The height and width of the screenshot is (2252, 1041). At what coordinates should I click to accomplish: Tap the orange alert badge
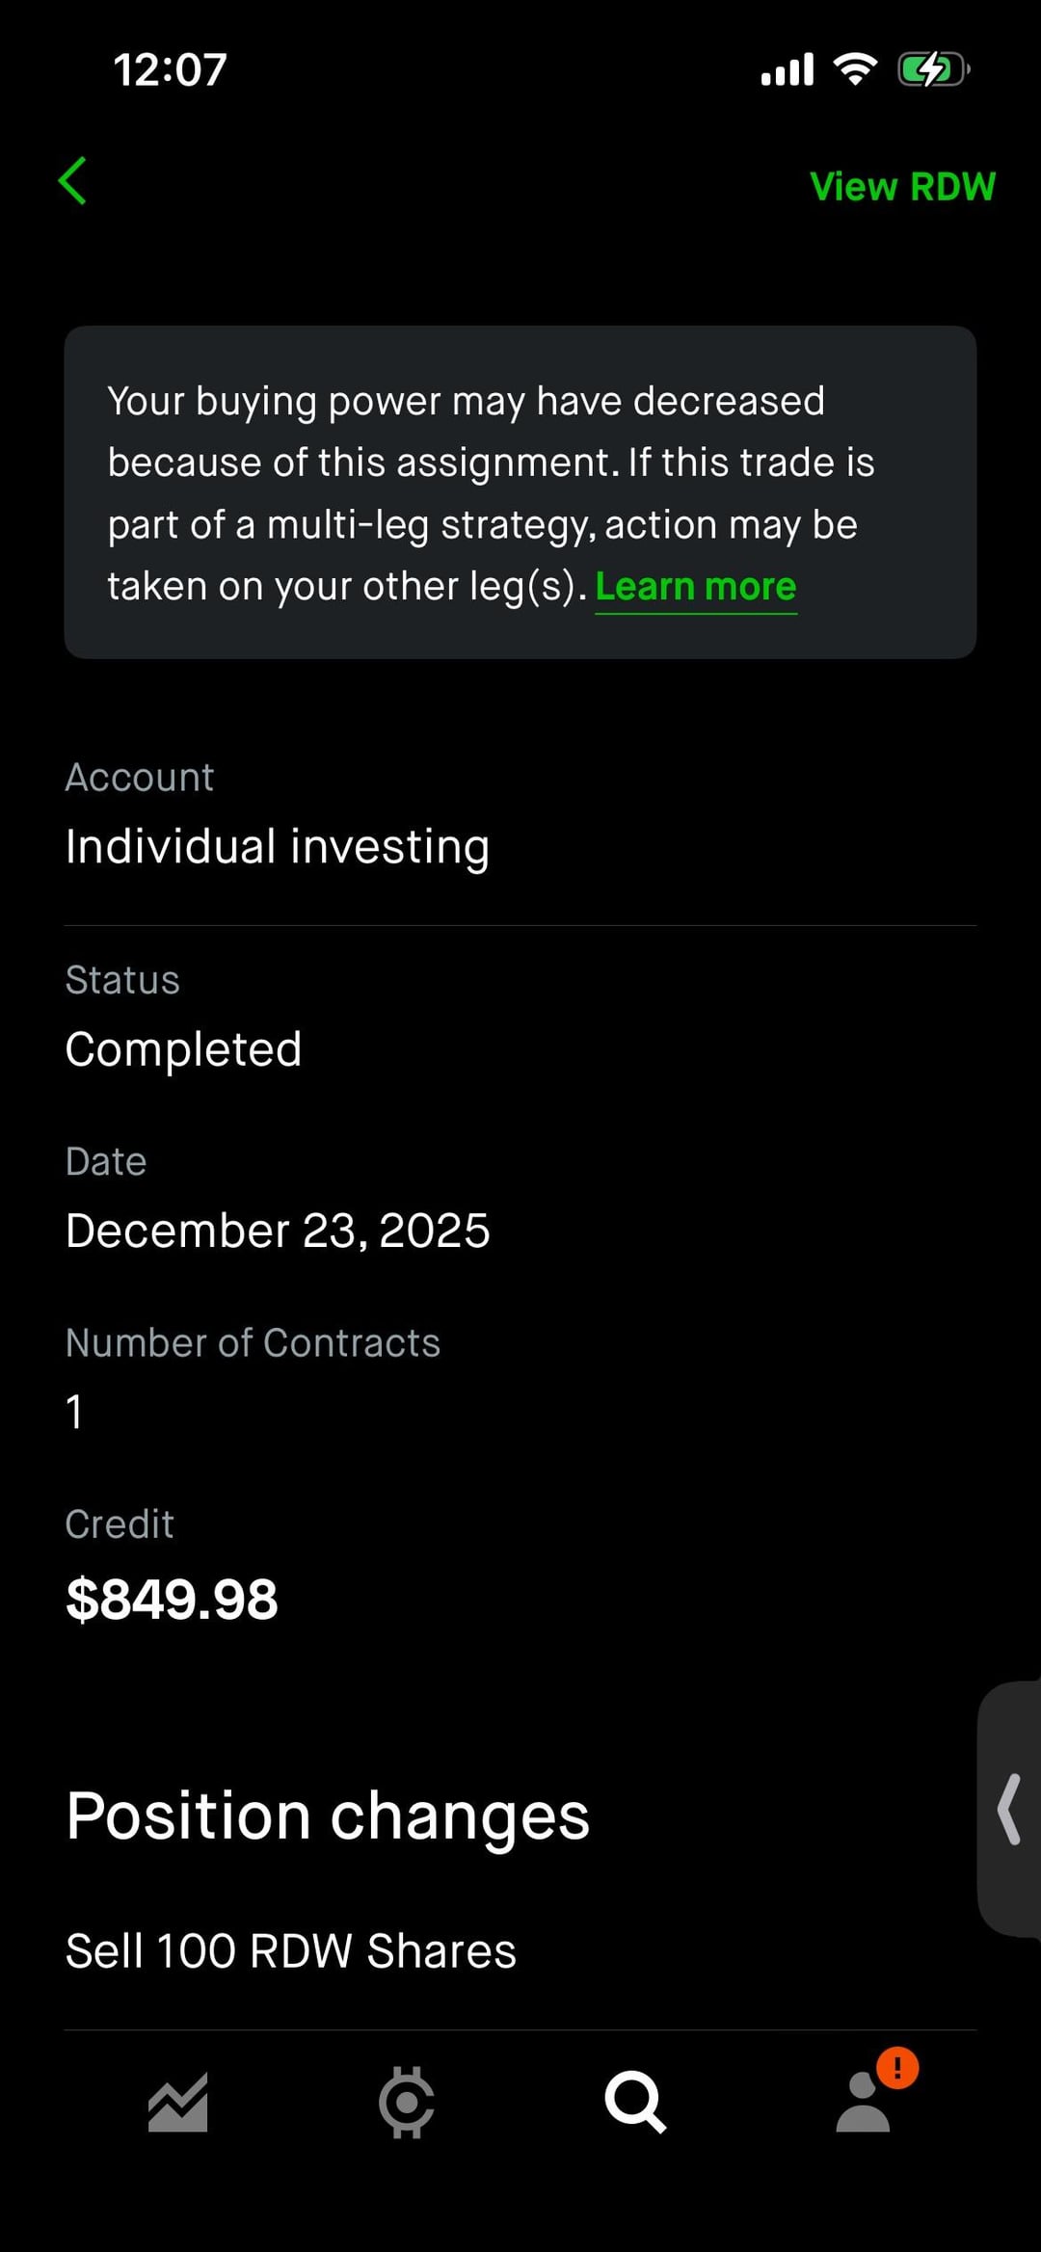(897, 2067)
